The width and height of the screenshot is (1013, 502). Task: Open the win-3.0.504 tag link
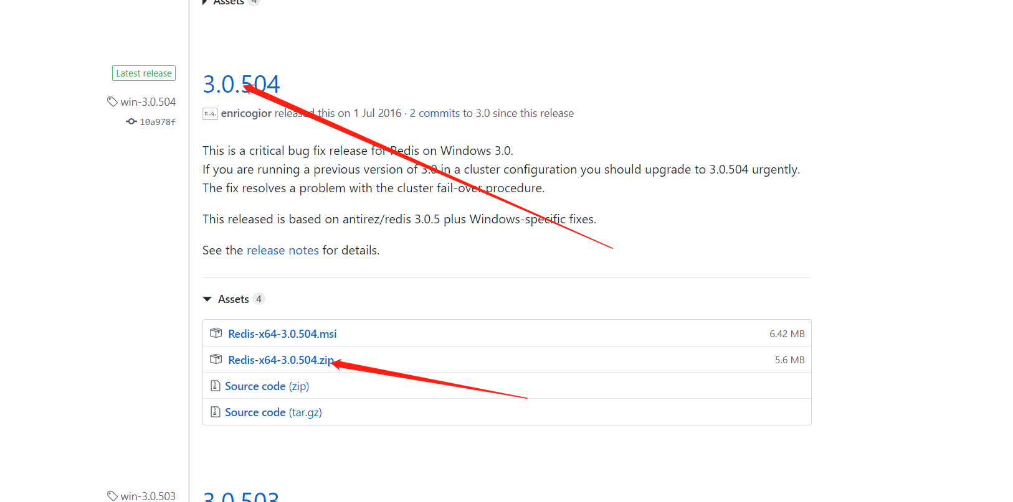click(x=148, y=101)
